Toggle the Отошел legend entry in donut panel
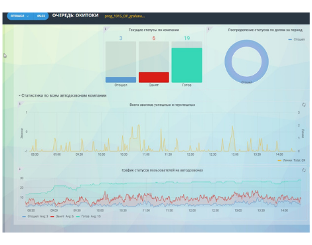The image size is (312, 245). pos(297,40)
